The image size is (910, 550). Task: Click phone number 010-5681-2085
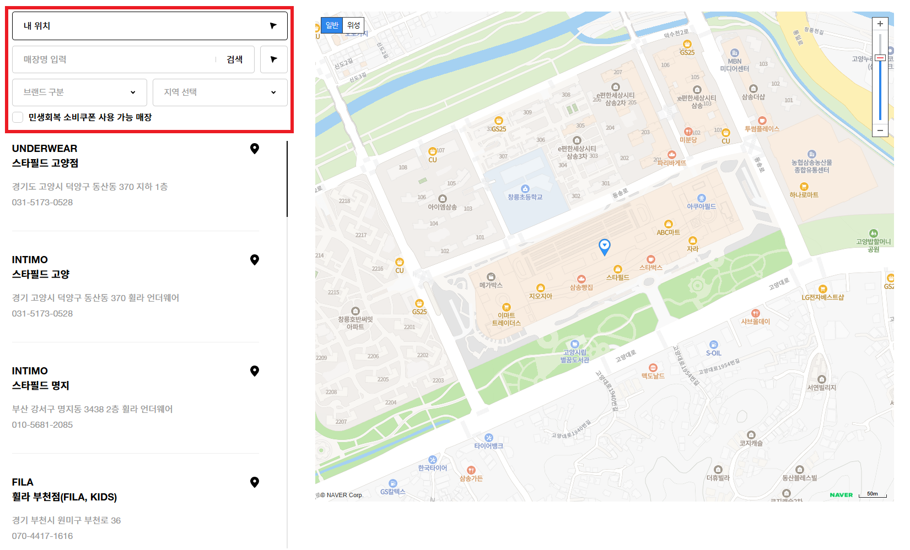click(42, 425)
